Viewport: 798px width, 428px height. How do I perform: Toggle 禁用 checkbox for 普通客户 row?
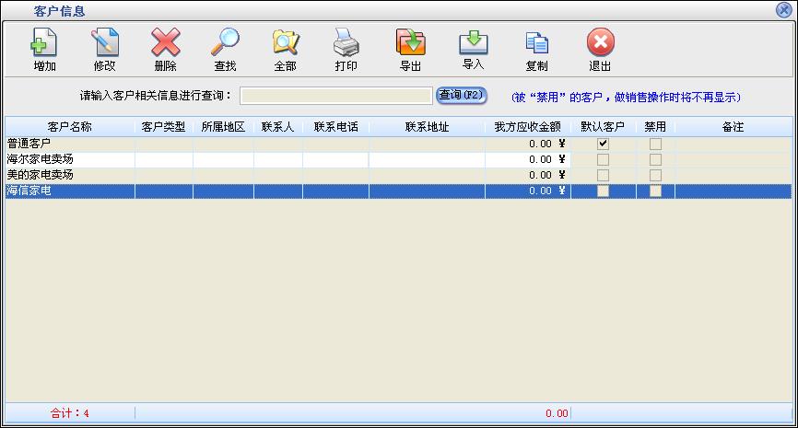point(655,144)
